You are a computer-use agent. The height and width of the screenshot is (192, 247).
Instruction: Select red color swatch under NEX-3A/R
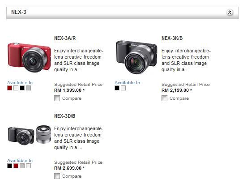point(9,88)
